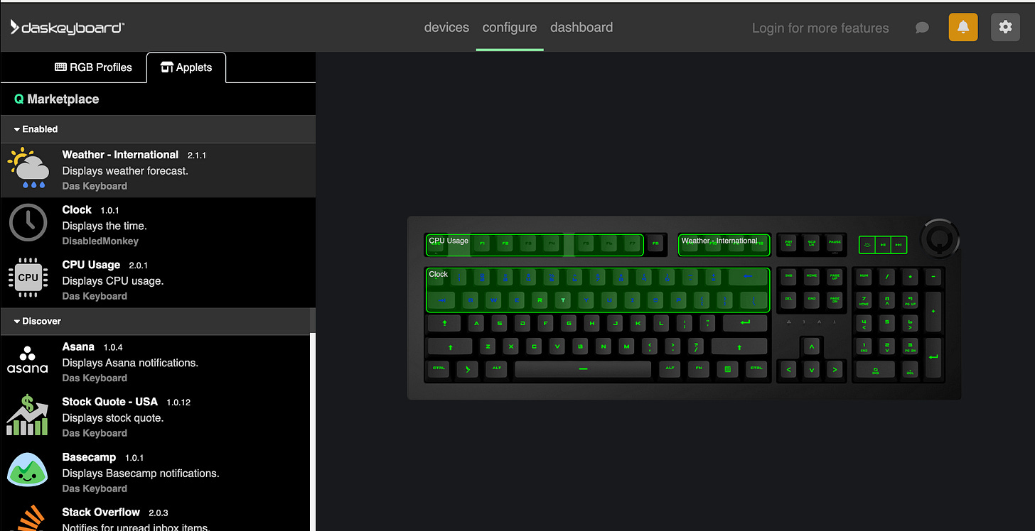Select the next-track media key
The image size is (1035, 531).
pyautogui.click(x=899, y=244)
